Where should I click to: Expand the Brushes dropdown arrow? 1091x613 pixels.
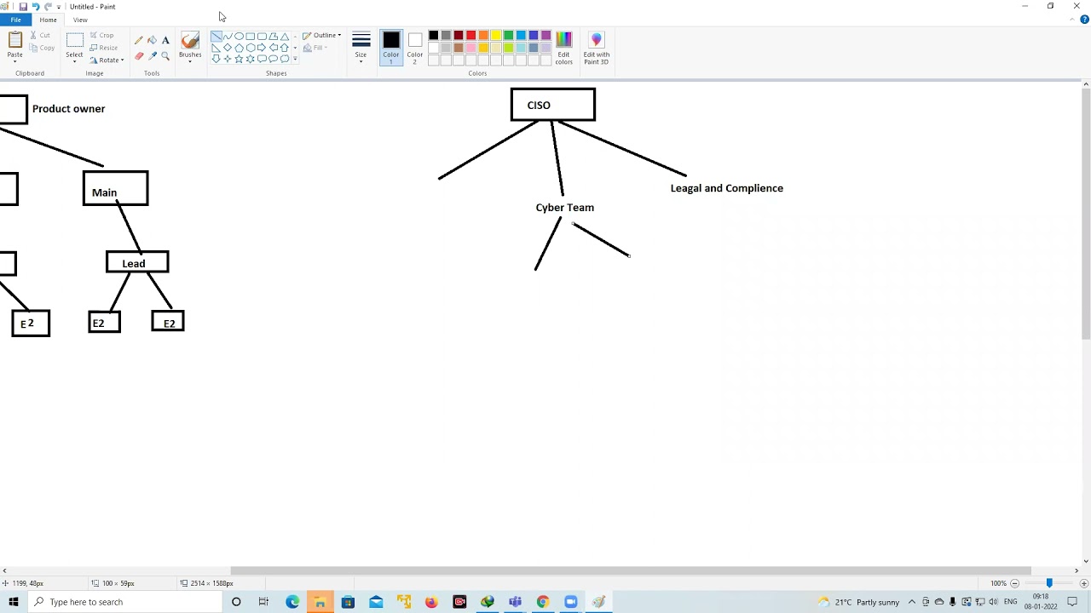[190, 61]
